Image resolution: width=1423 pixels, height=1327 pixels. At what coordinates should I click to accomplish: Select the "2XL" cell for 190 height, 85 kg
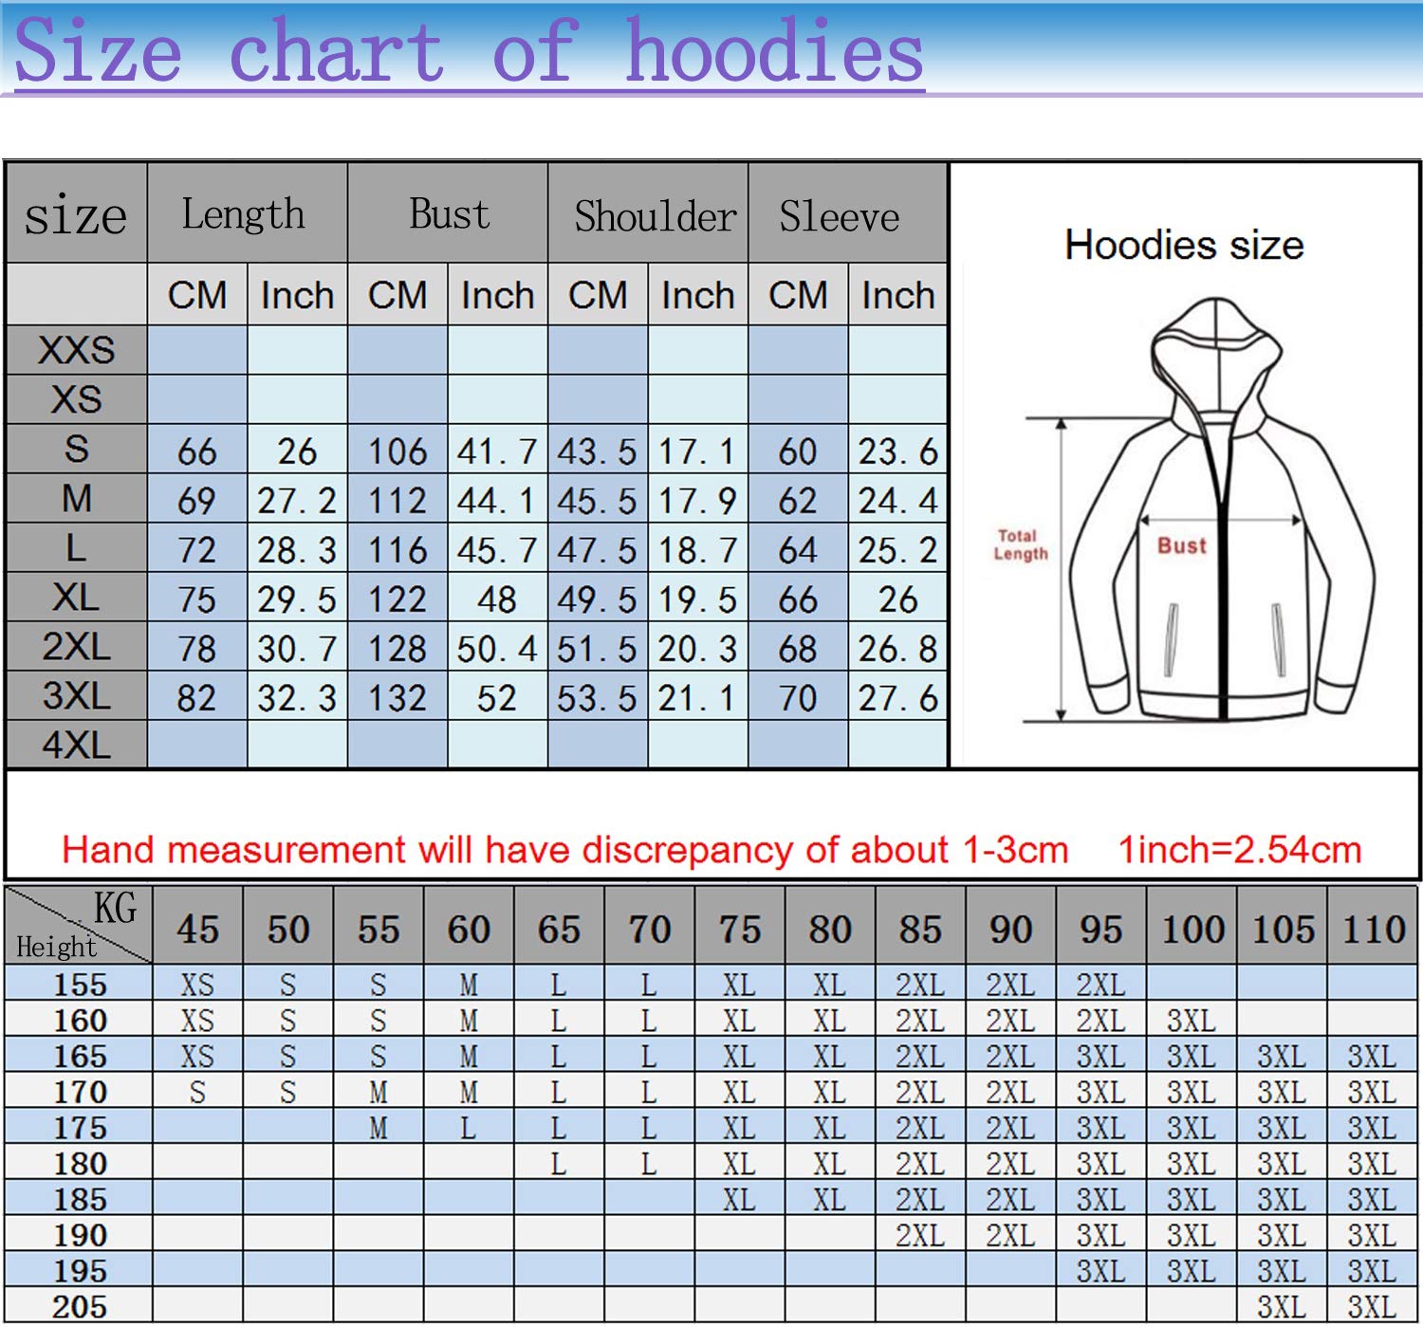point(920,1235)
